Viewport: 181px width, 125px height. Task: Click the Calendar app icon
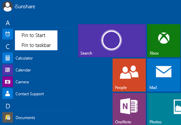point(8,70)
